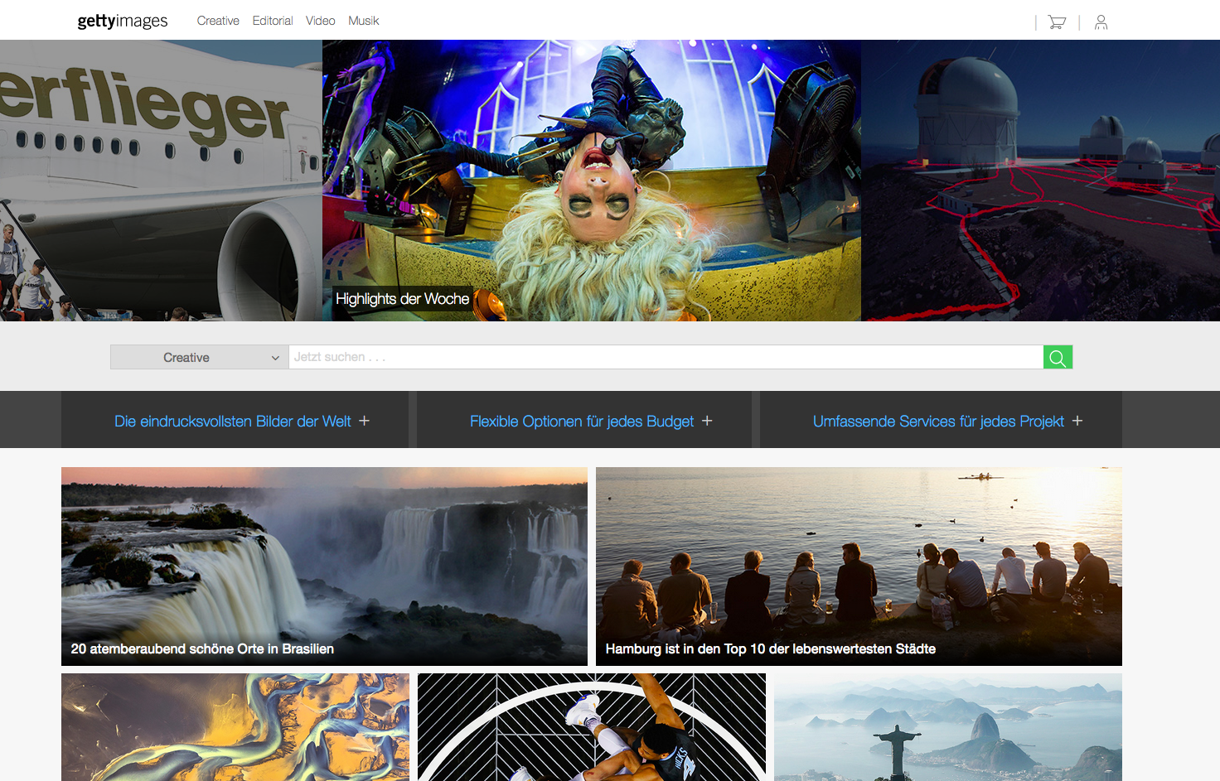Open Hamburg ist in den Top 10 article

pos(771,648)
